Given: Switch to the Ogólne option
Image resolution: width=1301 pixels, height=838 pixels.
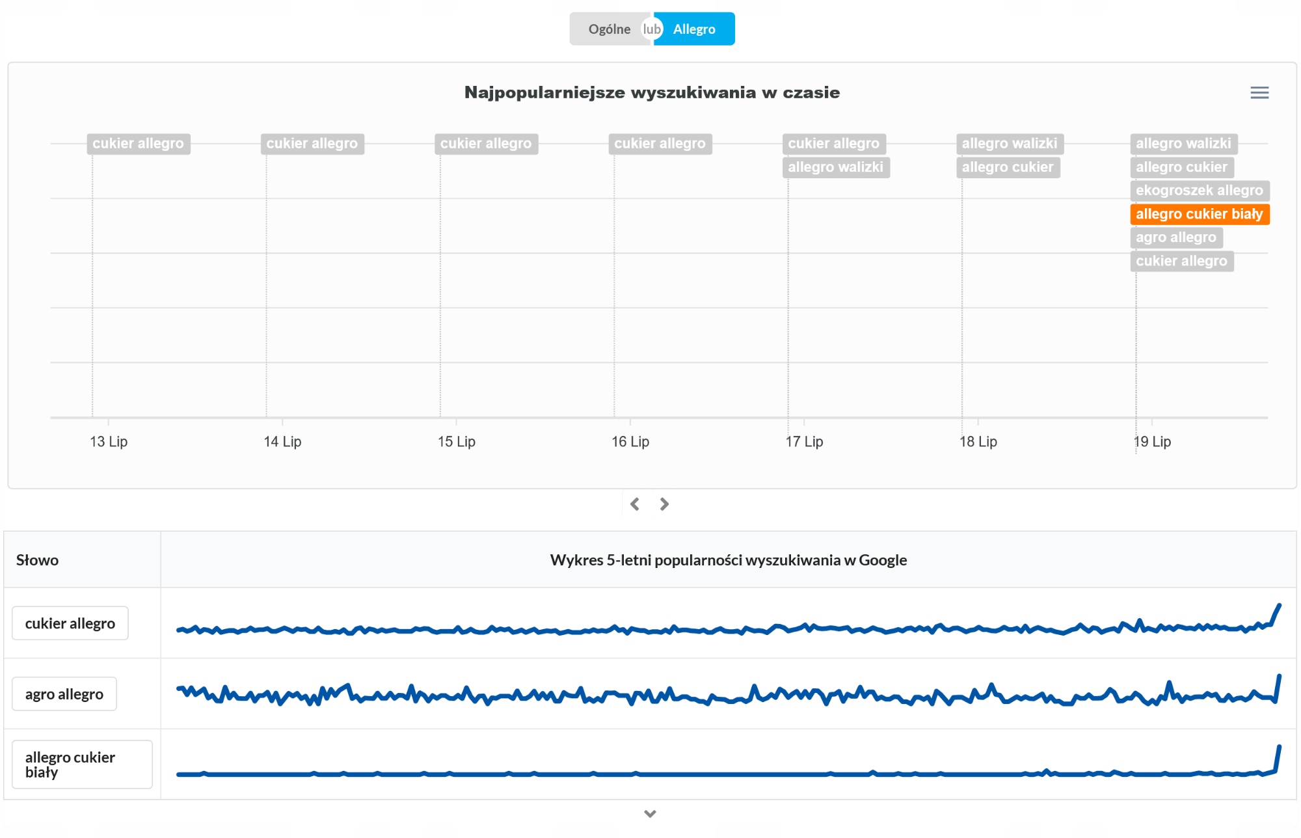Looking at the screenshot, I should [x=609, y=29].
